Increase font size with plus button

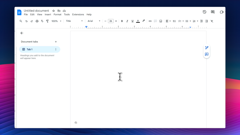tap(116, 21)
